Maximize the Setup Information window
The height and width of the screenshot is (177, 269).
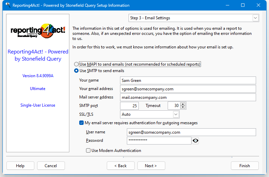243,5
